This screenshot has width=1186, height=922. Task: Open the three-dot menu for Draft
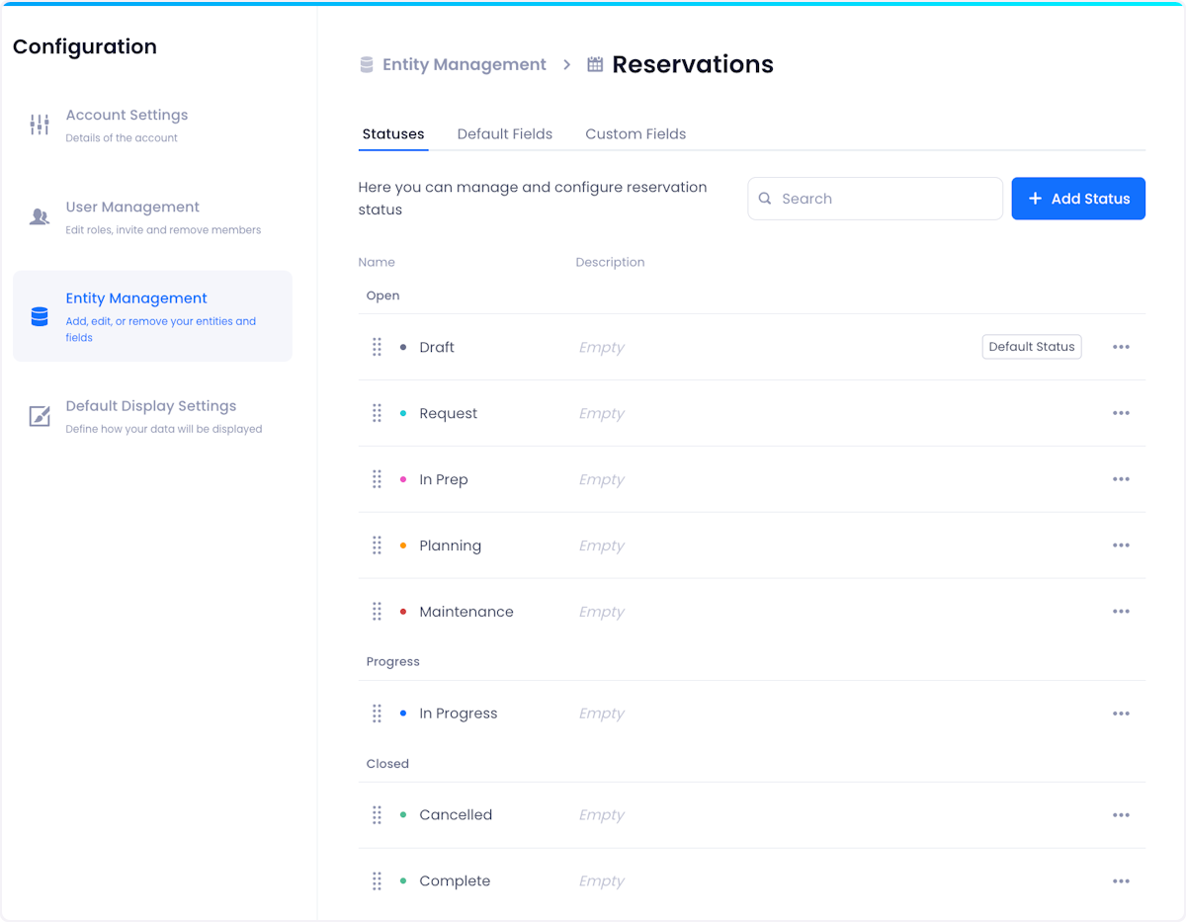(x=1121, y=347)
